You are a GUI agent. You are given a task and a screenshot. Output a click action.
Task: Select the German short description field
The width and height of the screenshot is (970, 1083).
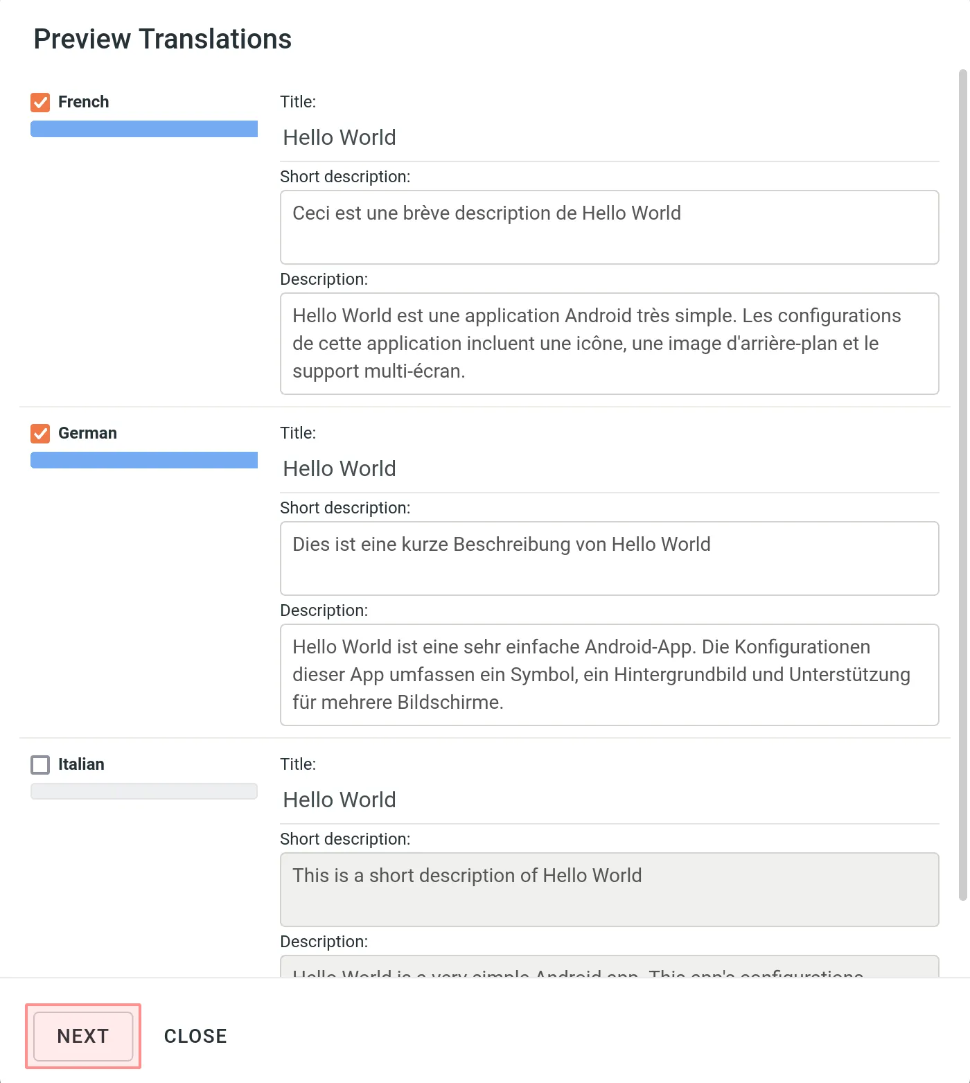(608, 558)
